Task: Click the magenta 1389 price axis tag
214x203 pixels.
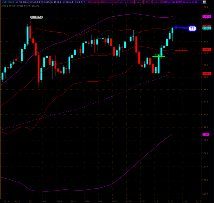Action: coord(206,134)
